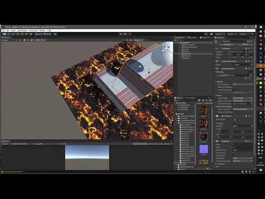Screen dimensions: 265x199
Task: Switch to the Scene tab
Action: tap(7, 38)
